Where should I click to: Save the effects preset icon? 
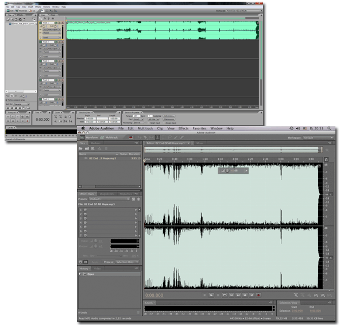pyautogui.click(x=133, y=199)
